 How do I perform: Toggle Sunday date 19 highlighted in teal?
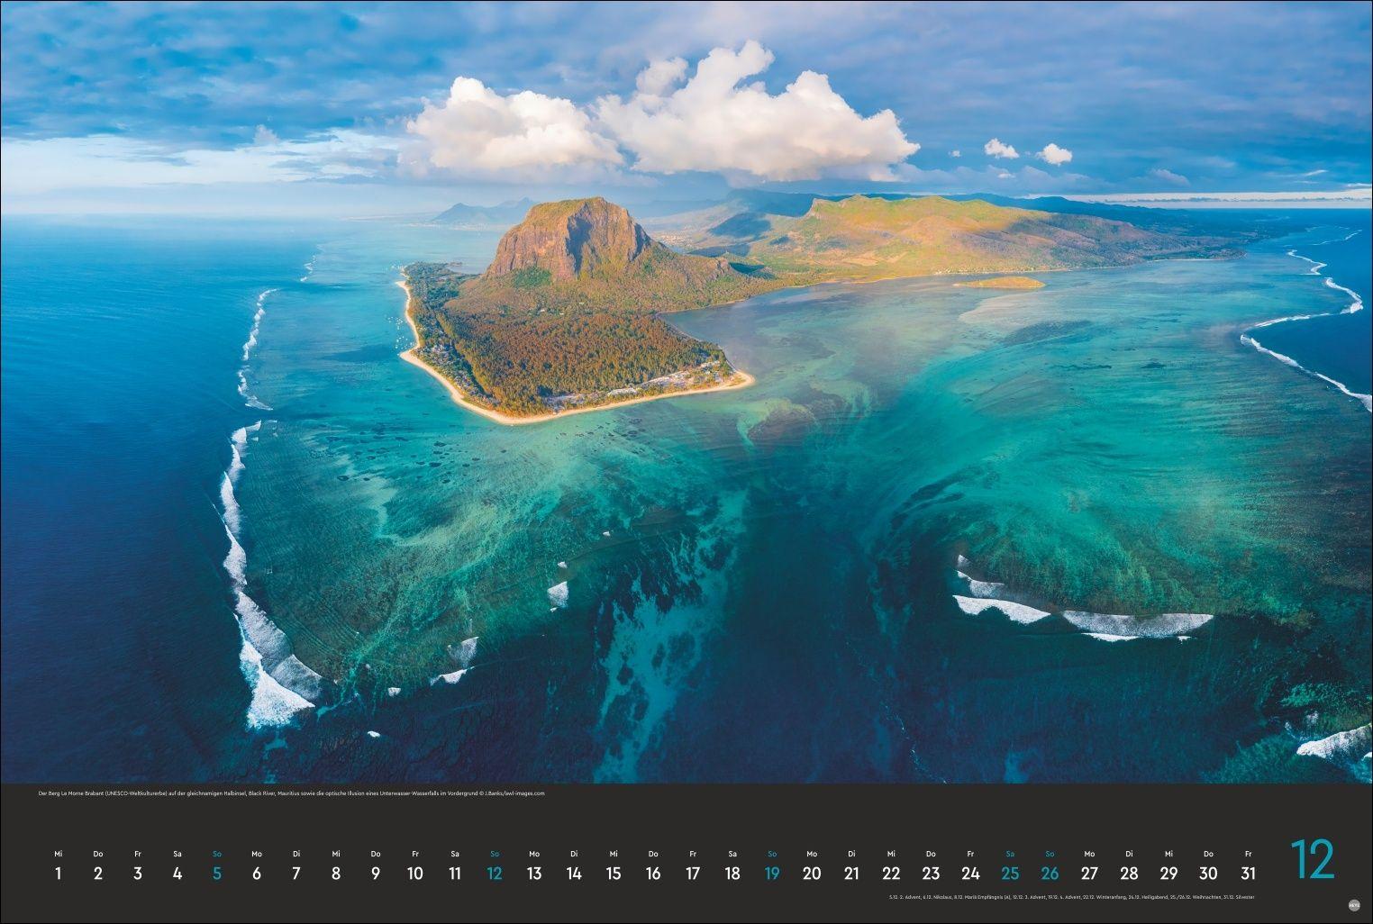point(772,873)
